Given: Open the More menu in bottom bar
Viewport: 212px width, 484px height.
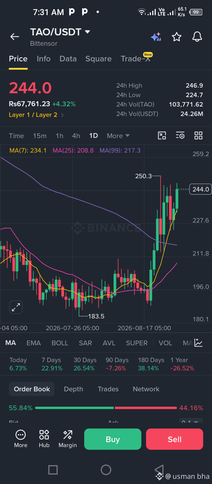Looking at the screenshot, I should 21,439.
